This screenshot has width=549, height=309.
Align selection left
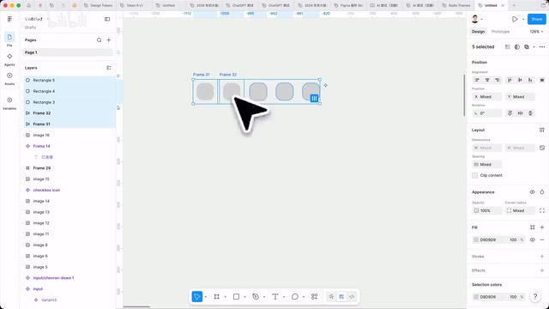(x=477, y=80)
